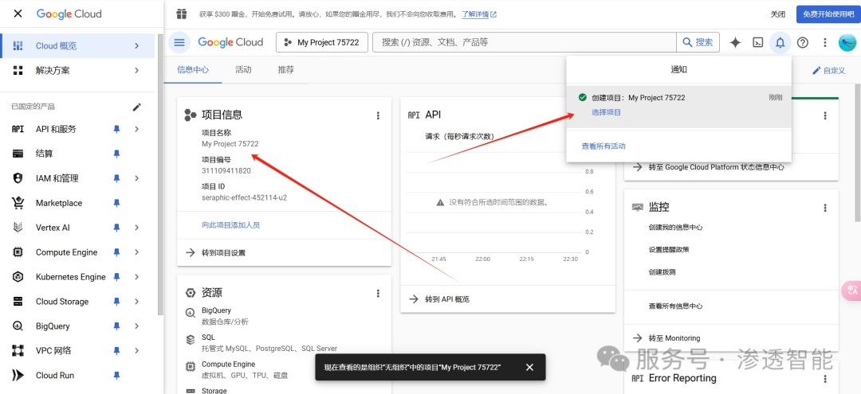Unpin IAM 和管理 from pinned products
The height and width of the screenshot is (394, 861).
pyautogui.click(x=116, y=178)
